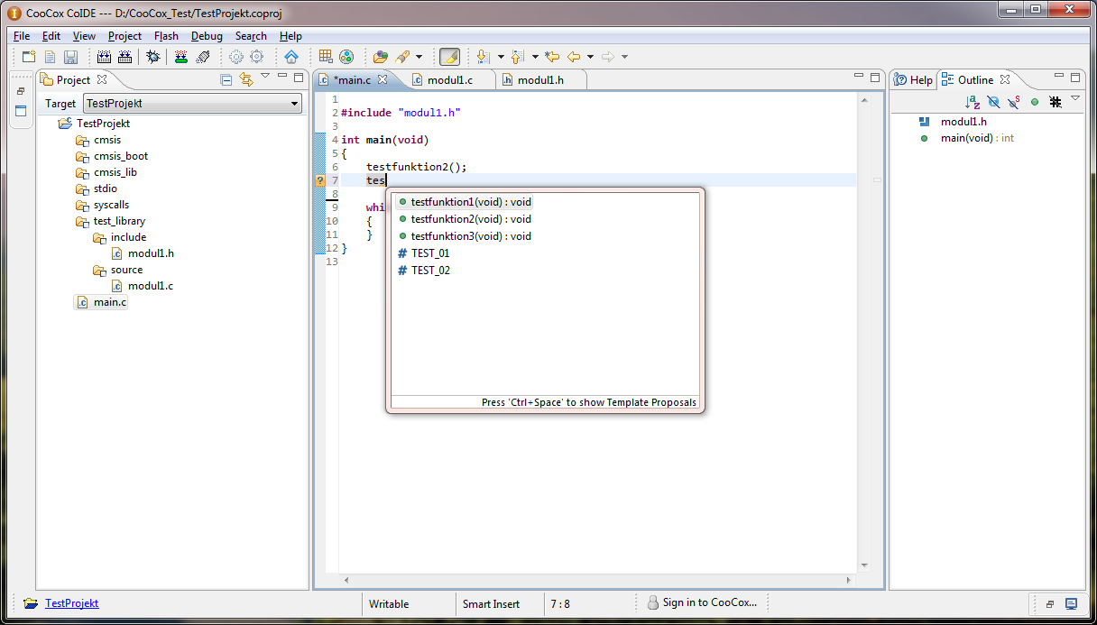Switch to the modul1.h editor tab
This screenshot has height=625, width=1097.
[x=539, y=80]
